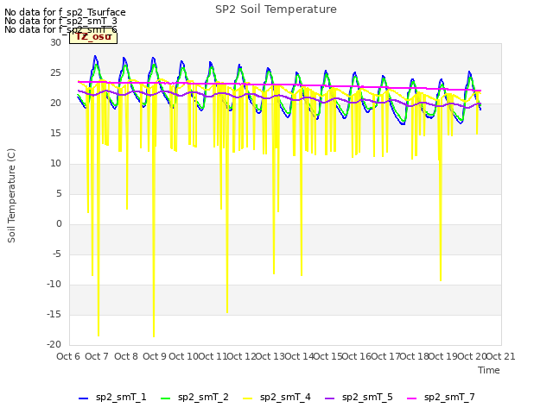Click the 20 y-axis tick label
The width and height of the screenshot is (553, 414).
55,103
